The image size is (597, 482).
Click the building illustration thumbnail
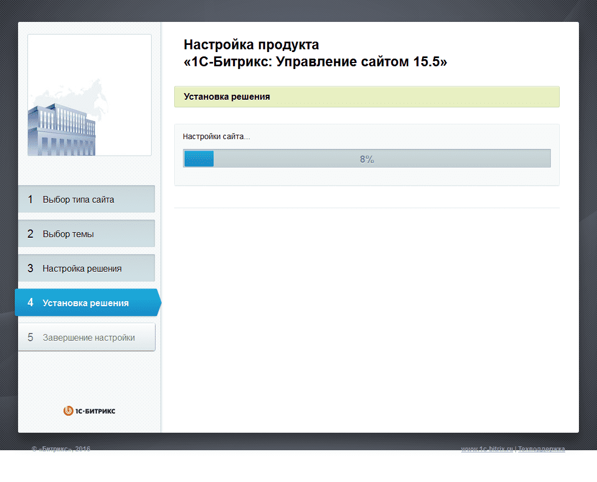point(89,95)
